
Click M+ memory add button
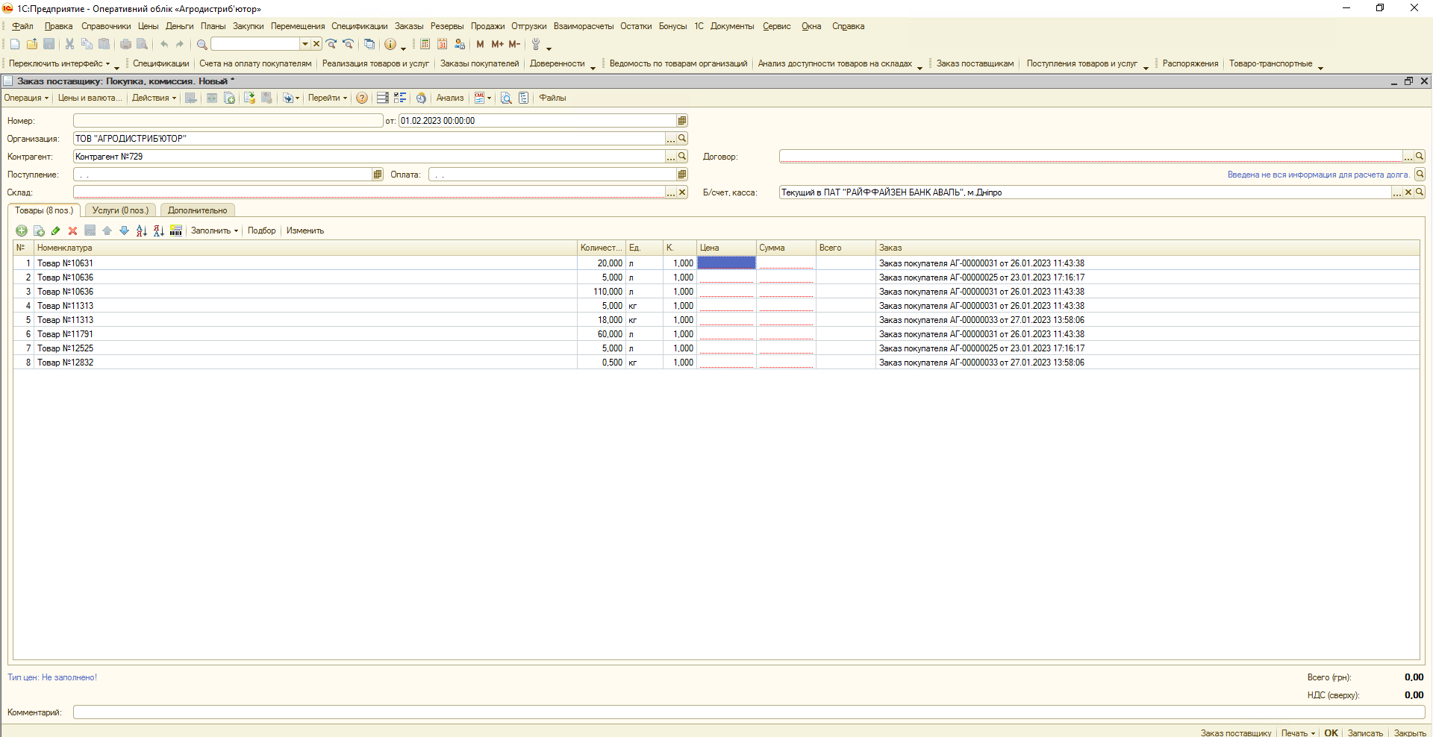(x=497, y=45)
